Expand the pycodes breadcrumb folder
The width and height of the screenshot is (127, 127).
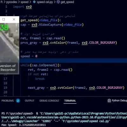pos(12,2)
